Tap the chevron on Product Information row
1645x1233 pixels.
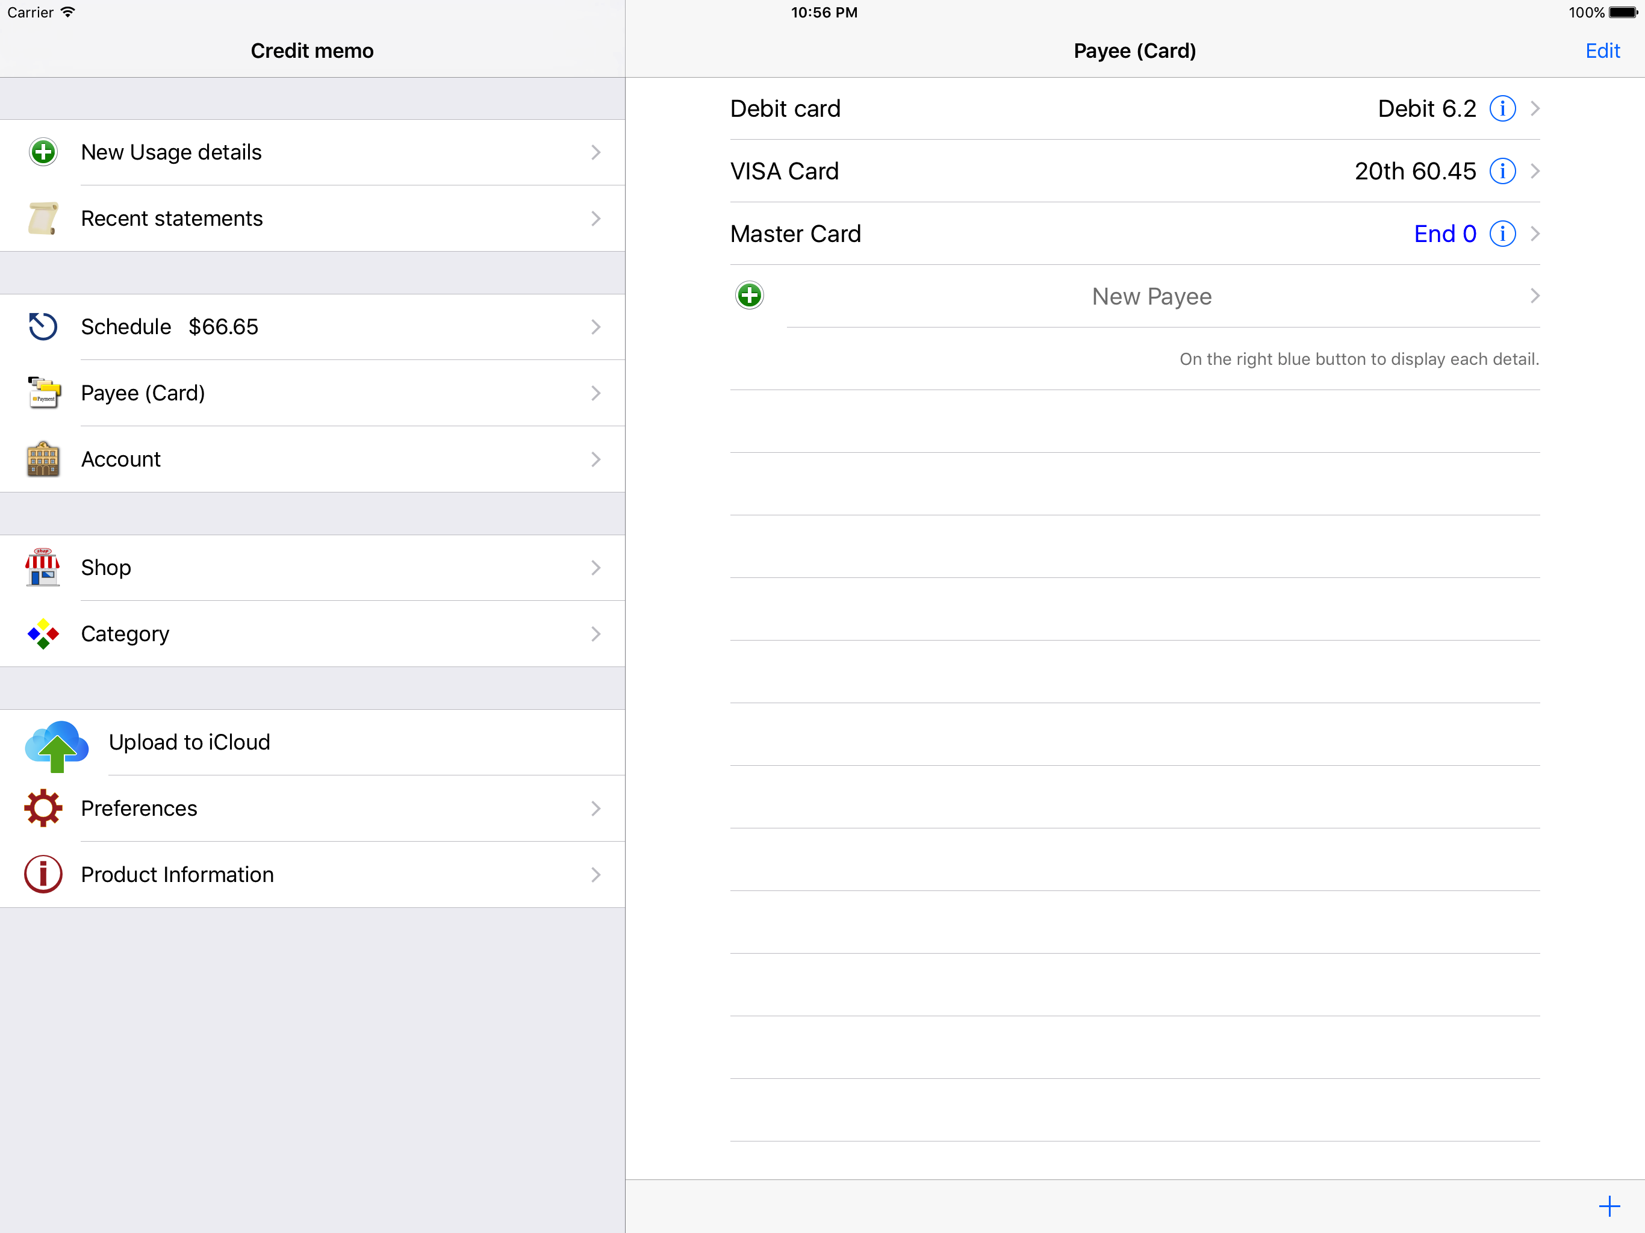coord(595,875)
